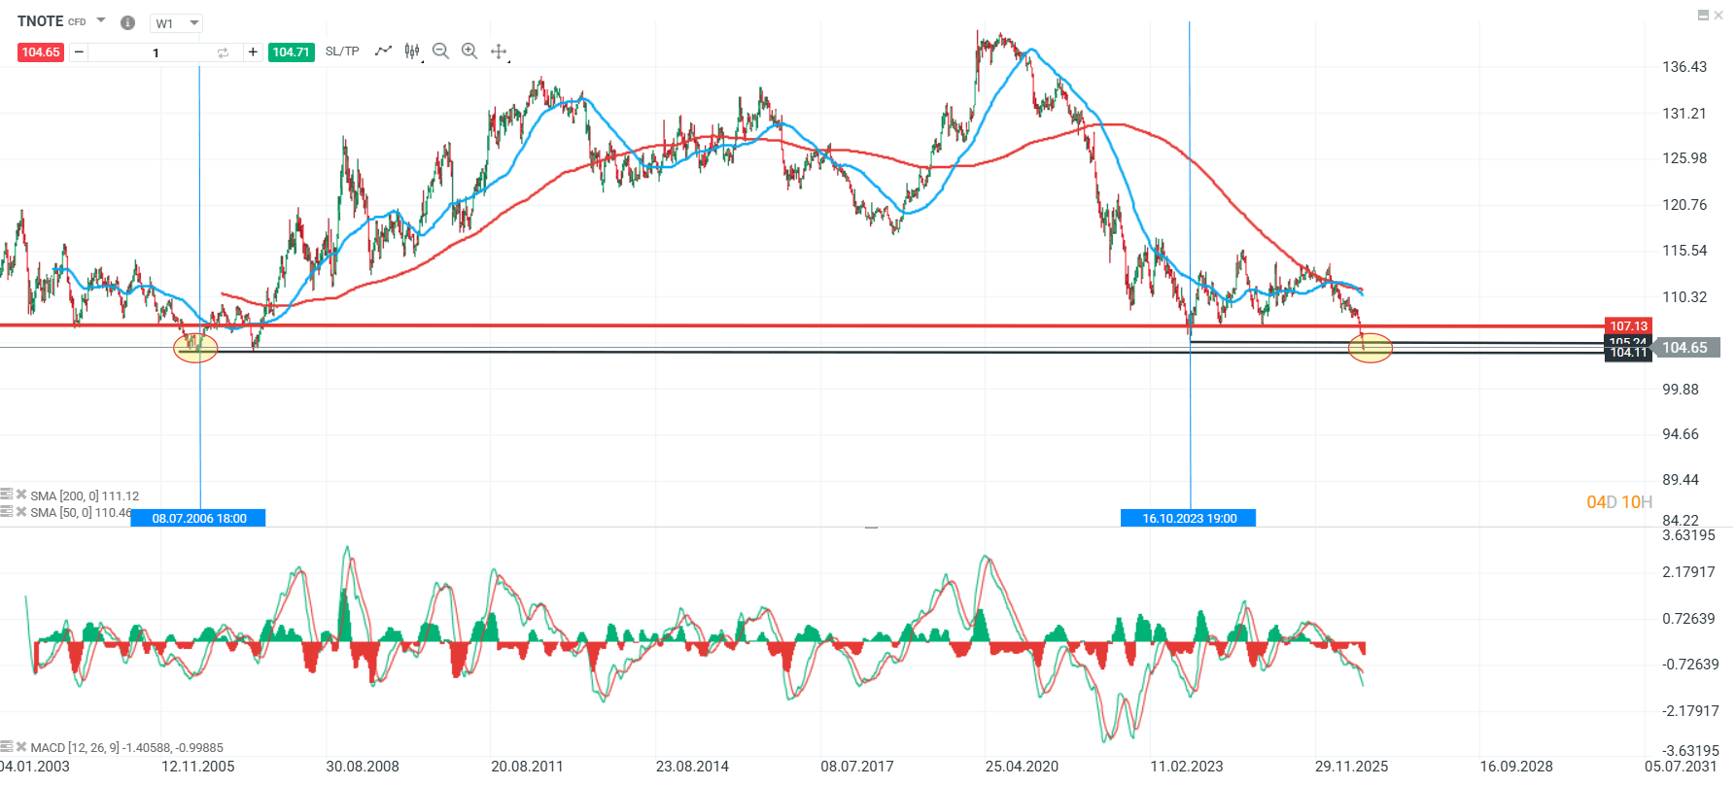Buy at the green 104.71 price
1736x786 pixels.
click(292, 52)
